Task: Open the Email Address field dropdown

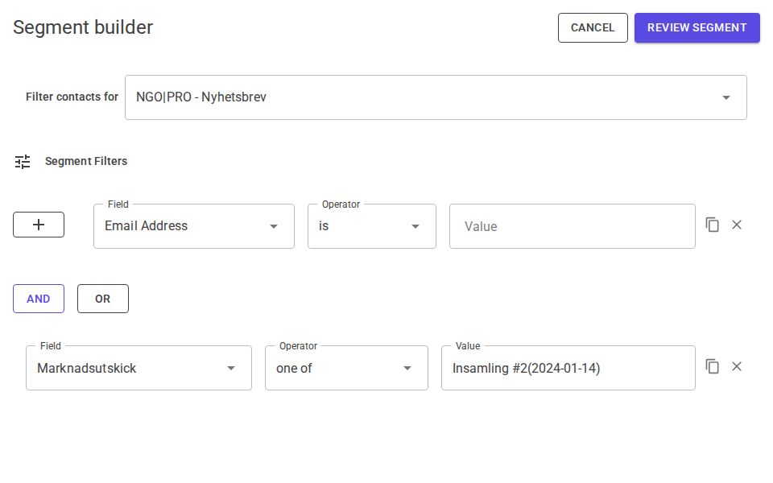Action: [193, 226]
